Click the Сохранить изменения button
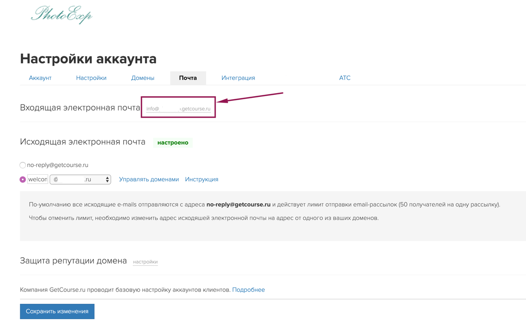The image size is (526, 324). point(57,311)
